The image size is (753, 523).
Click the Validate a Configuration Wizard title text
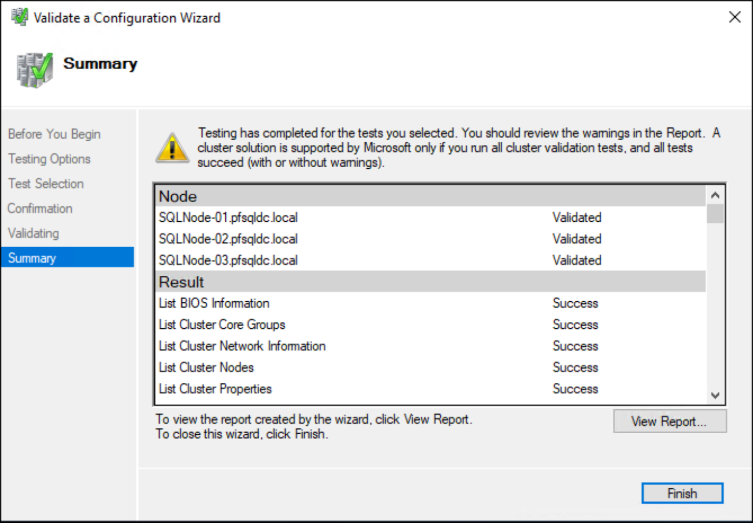click(x=127, y=18)
